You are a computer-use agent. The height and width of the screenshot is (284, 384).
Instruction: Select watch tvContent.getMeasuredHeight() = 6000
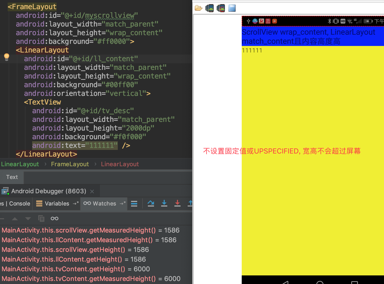[91, 279]
